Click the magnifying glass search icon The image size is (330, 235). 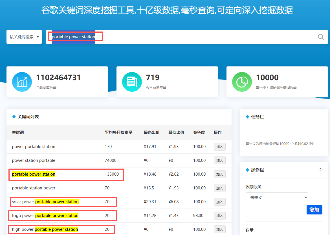point(321,37)
